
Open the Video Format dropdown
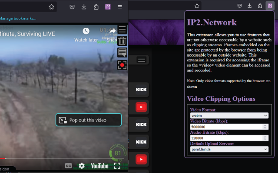[x=229, y=115]
